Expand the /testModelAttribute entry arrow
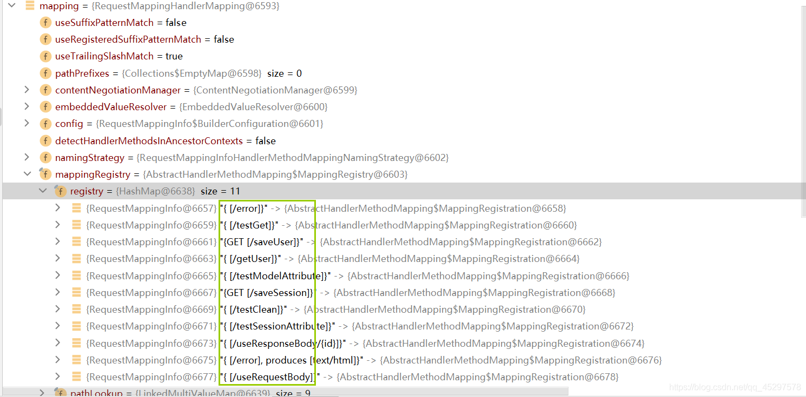 [x=58, y=275]
